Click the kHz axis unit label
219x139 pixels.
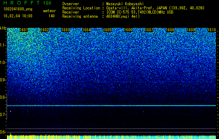click(3, 28)
